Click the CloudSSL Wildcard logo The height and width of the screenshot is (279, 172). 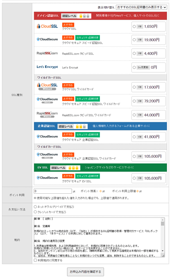click(47, 86)
